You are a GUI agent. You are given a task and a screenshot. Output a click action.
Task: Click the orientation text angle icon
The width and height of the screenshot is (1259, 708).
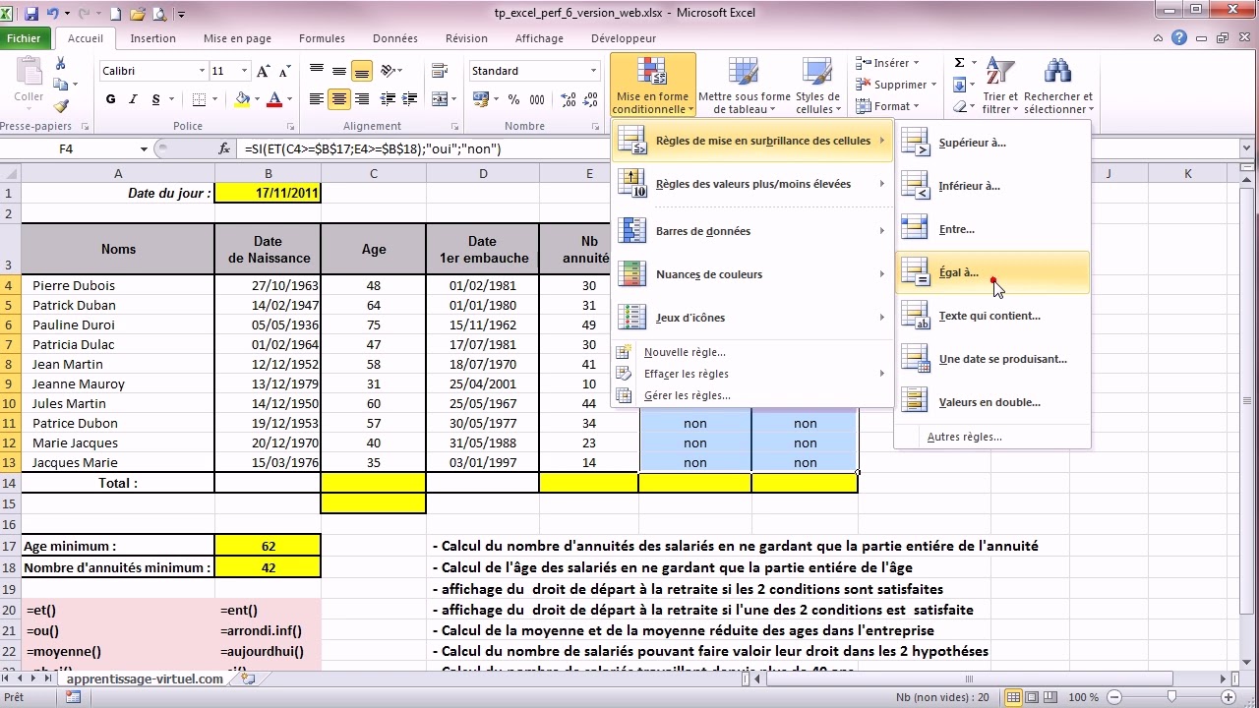390,71
